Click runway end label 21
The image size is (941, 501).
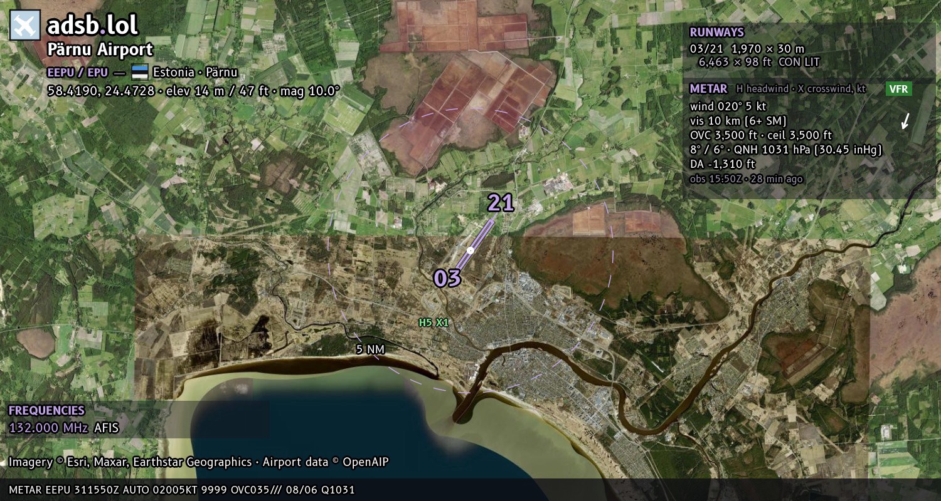pos(501,203)
